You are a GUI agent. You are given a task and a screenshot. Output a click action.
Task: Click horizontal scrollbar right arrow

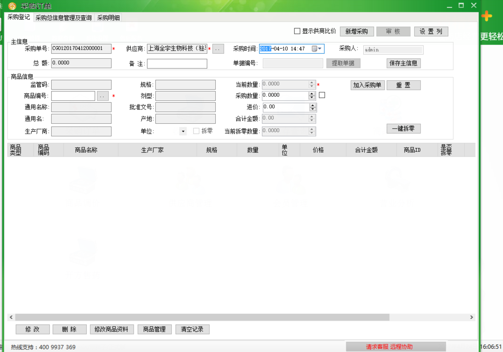pyautogui.click(x=472, y=317)
